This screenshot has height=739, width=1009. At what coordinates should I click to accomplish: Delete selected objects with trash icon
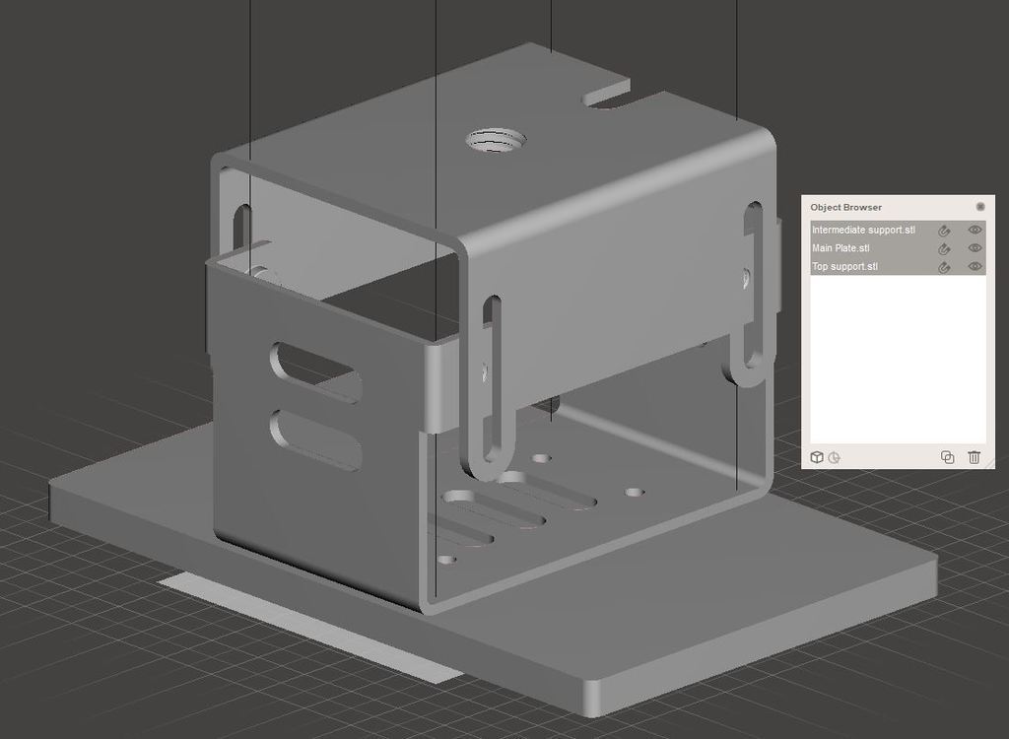(x=974, y=457)
